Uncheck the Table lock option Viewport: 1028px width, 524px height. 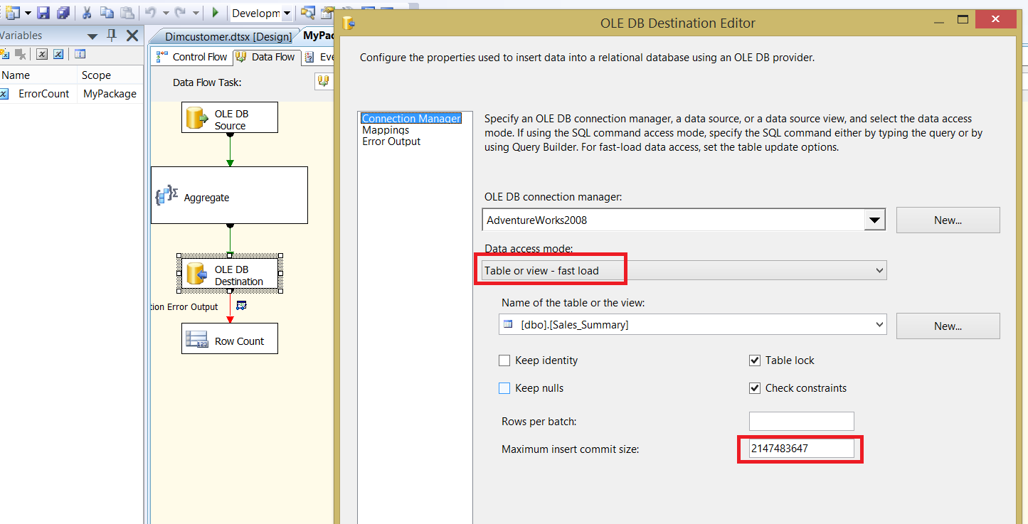[755, 360]
